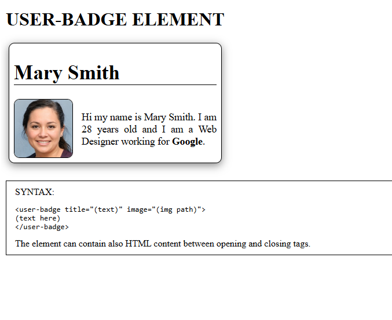392x320 pixels.
Task: Click the word 'Web' in badge description
Action: click(x=207, y=129)
